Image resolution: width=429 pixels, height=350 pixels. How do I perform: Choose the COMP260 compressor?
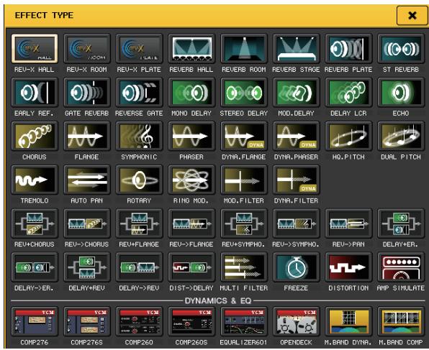click(x=139, y=321)
